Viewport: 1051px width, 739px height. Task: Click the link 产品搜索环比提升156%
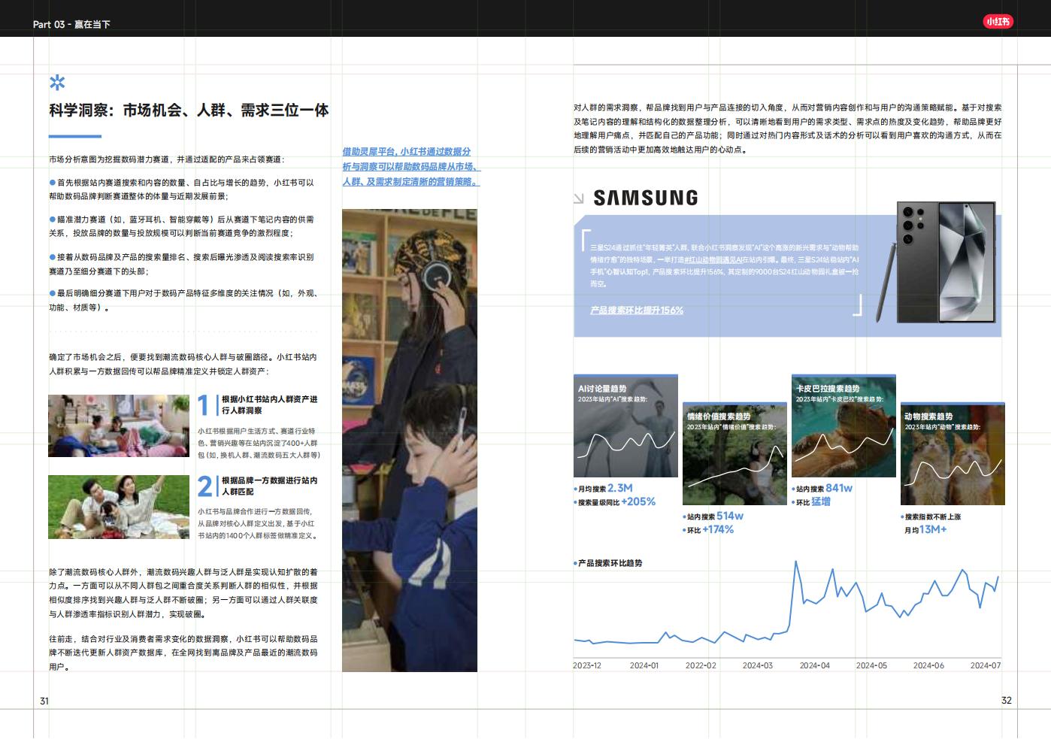coord(637,310)
